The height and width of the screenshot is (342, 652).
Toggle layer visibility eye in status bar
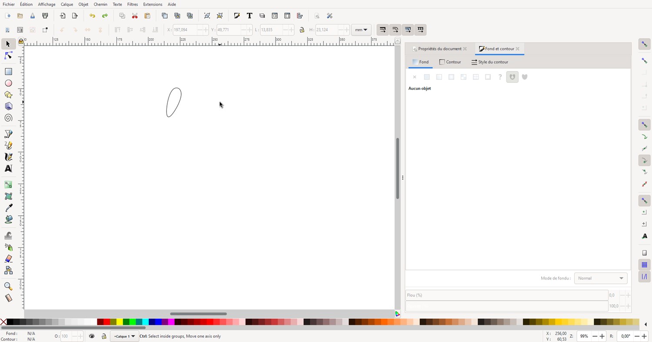coord(92,336)
